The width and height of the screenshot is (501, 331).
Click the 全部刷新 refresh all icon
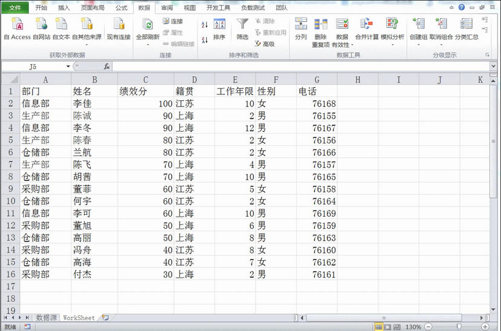147,25
